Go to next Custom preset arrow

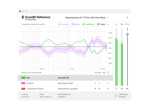point(99,83)
